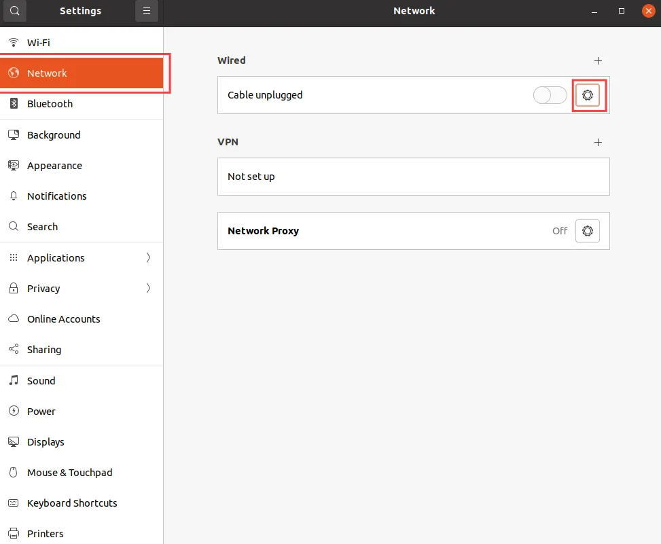Select Displays in the sidebar
Screen dimensions: 661x544
[x=46, y=442]
